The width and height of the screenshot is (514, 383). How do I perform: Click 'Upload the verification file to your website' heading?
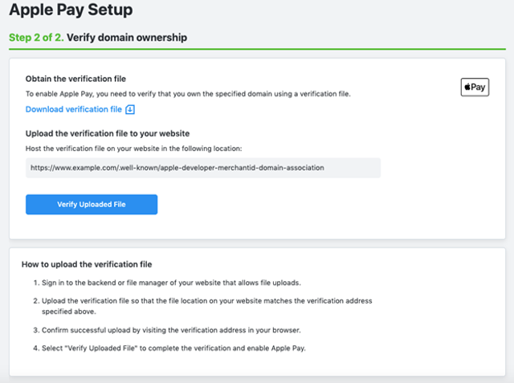(108, 133)
